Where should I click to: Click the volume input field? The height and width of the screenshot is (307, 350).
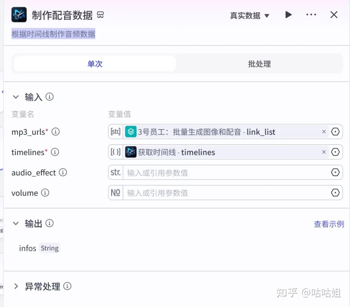(227, 193)
